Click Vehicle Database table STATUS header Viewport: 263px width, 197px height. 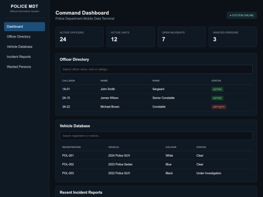point(201,147)
